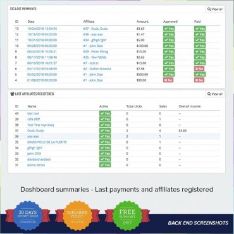Open affiliate #1 - John Doe for $100.00 payment

pyautogui.click(x=93, y=46)
